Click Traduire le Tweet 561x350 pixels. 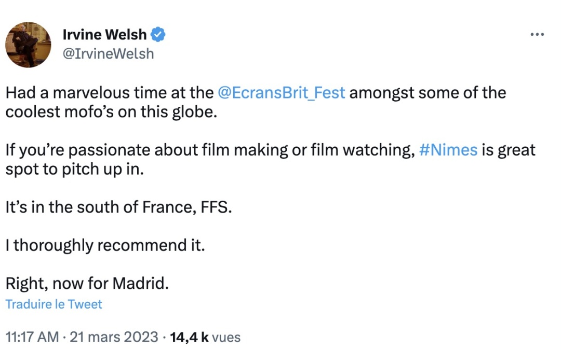tap(54, 304)
